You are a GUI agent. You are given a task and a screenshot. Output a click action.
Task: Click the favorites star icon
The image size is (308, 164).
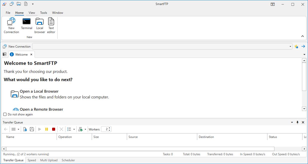(296, 47)
